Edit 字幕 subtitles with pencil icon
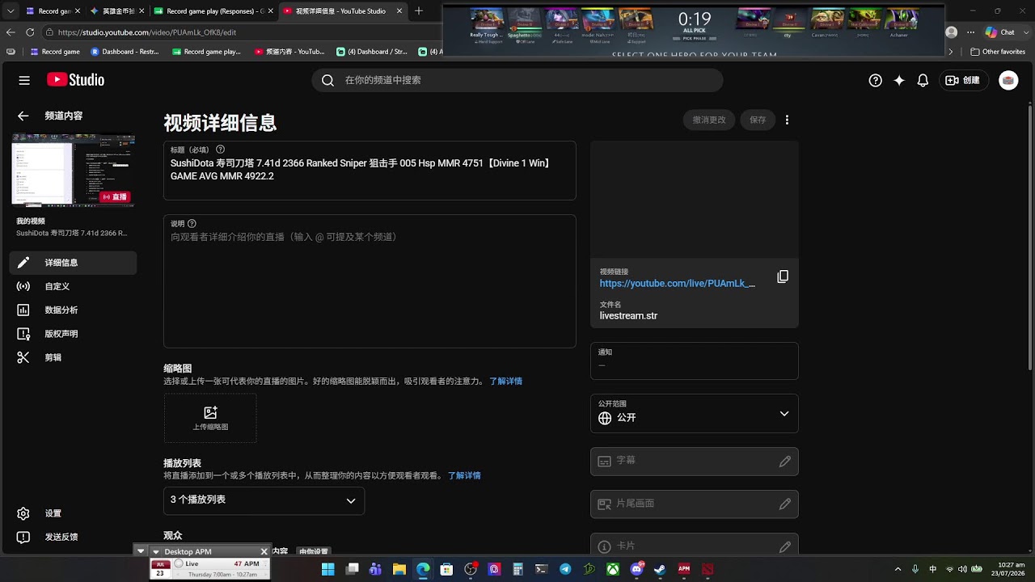Viewport: 1035px width, 582px height. [784, 462]
